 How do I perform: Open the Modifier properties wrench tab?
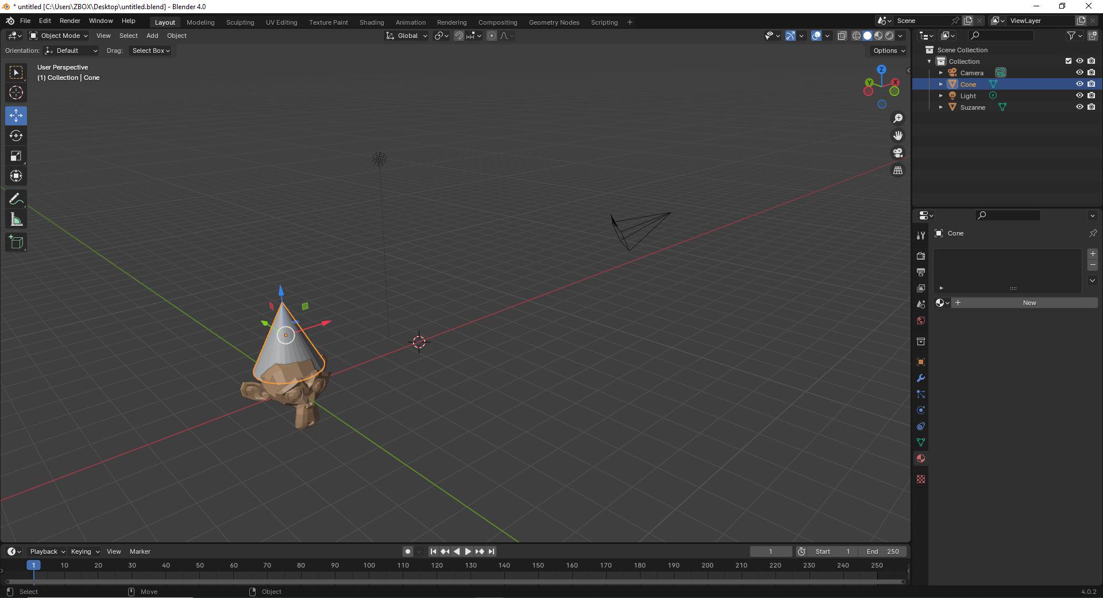point(920,378)
